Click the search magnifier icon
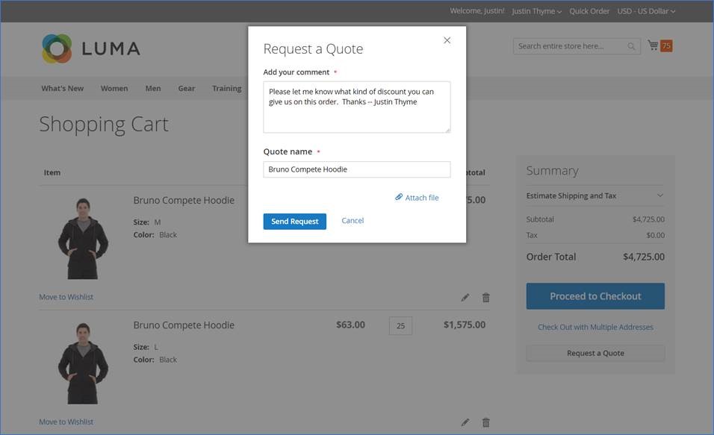714x435 pixels. pos(630,46)
